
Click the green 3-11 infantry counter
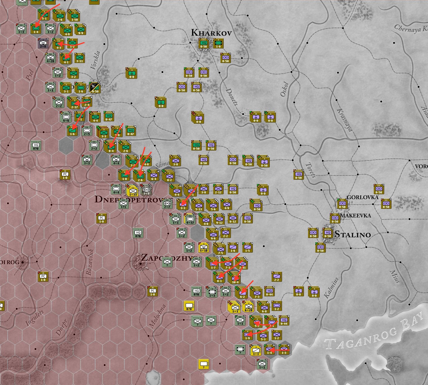(x=79, y=58)
